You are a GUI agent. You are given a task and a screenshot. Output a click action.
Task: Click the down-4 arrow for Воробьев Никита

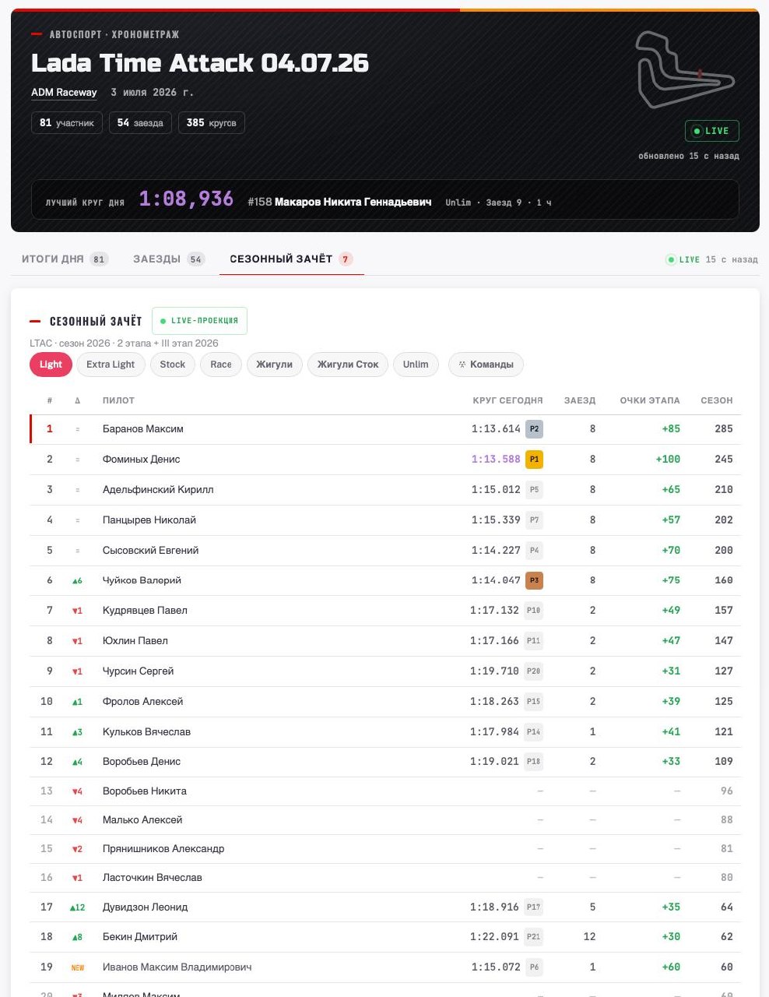(77, 792)
